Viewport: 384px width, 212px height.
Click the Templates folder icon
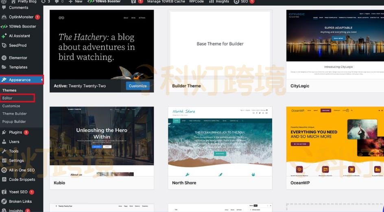pos(4,67)
